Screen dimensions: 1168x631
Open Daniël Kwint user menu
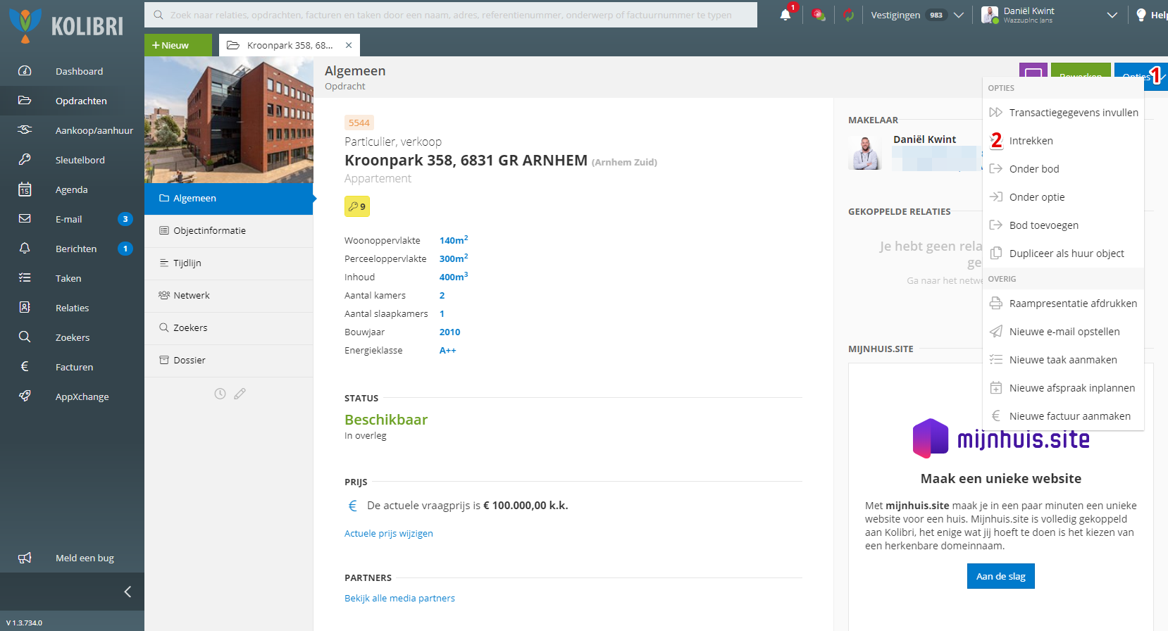[x=1049, y=15]
